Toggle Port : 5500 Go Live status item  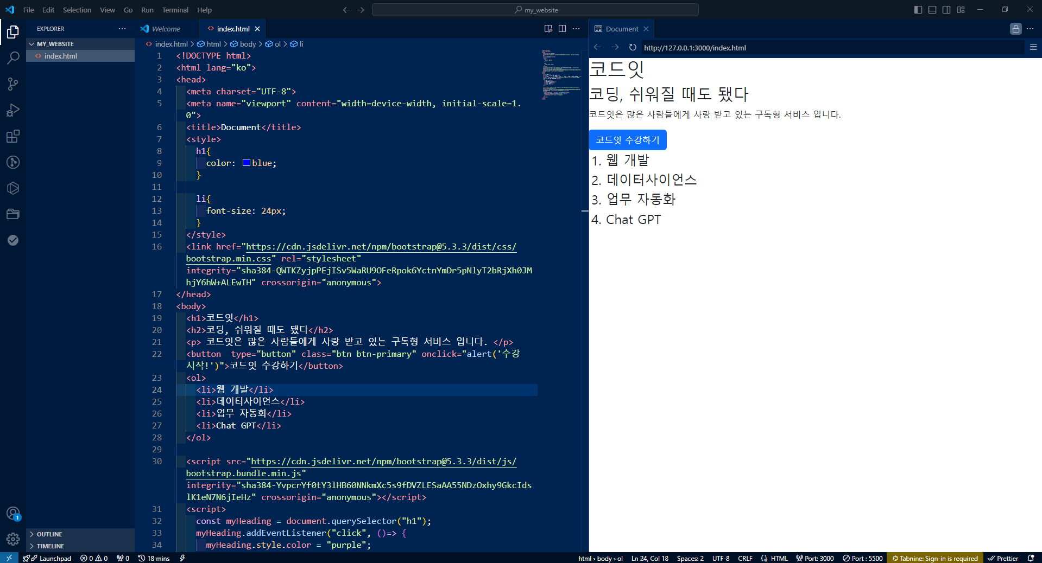863,558
